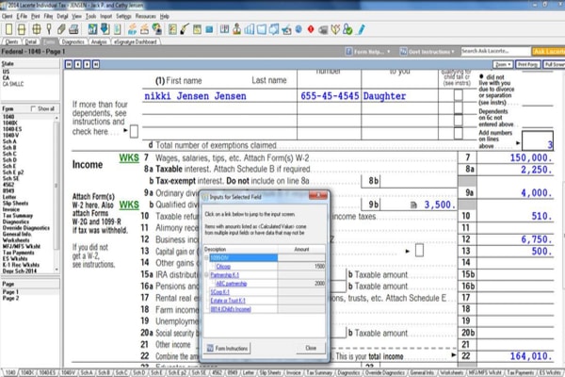Switch to the Diagnostics tab
565x377 pixels.
pyautogui.click(x=73, y=41)
